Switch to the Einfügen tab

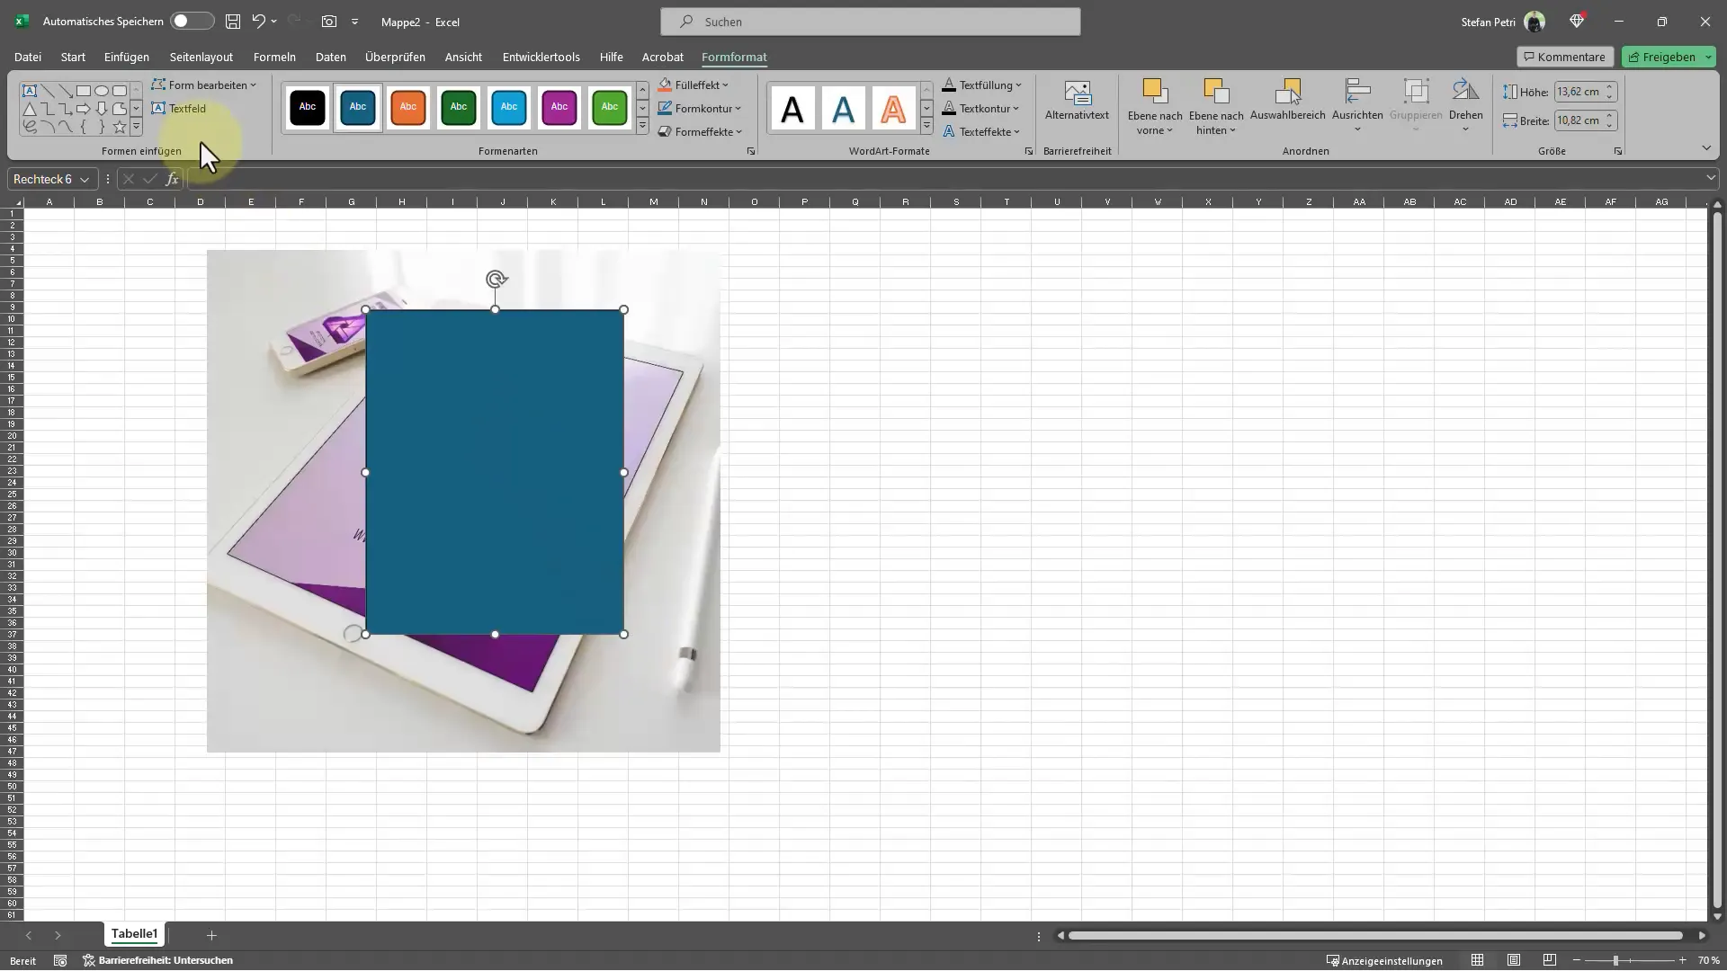(x=127, y=57)
